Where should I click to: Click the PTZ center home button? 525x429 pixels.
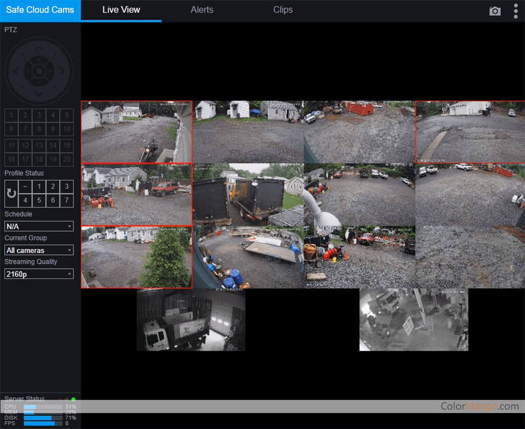coord(39,71)
